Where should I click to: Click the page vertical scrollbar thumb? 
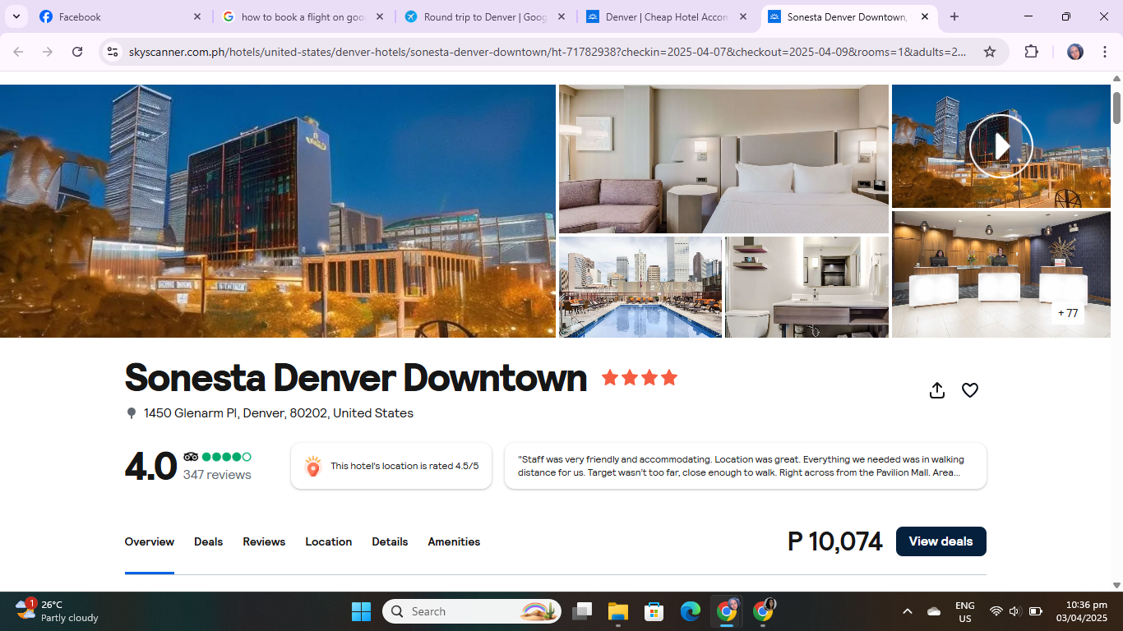[1116, 108]
